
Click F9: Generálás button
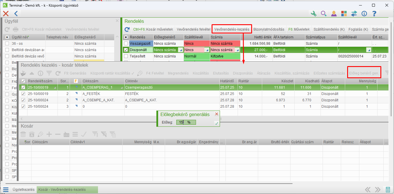(75, 73)
